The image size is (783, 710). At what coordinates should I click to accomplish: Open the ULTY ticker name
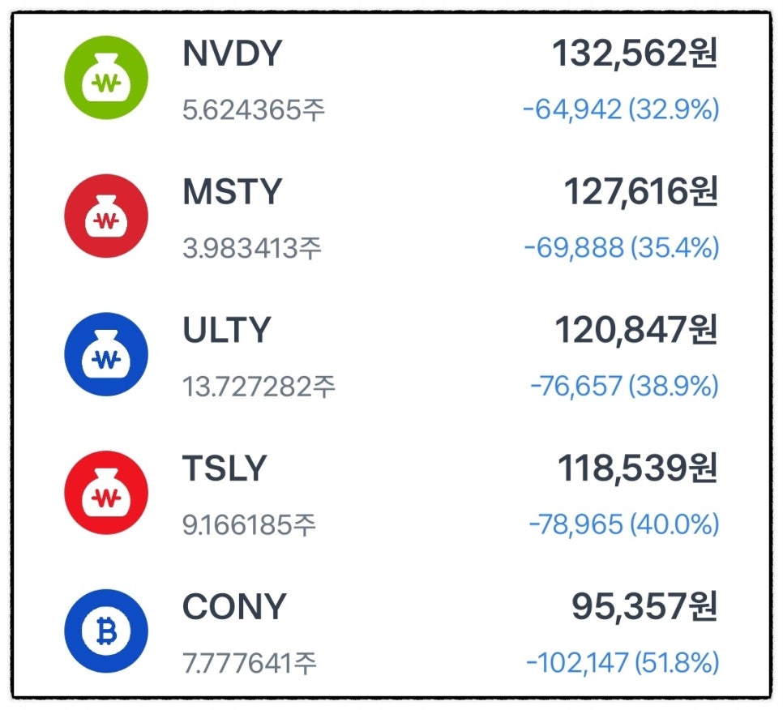click(x=227, y=330)
